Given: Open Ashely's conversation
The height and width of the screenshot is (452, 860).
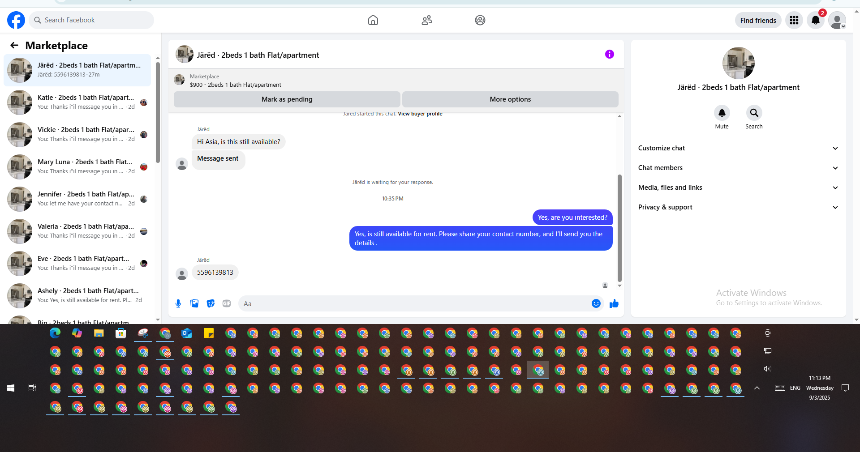Looking at the screenshot, I should tap(77, 296).
